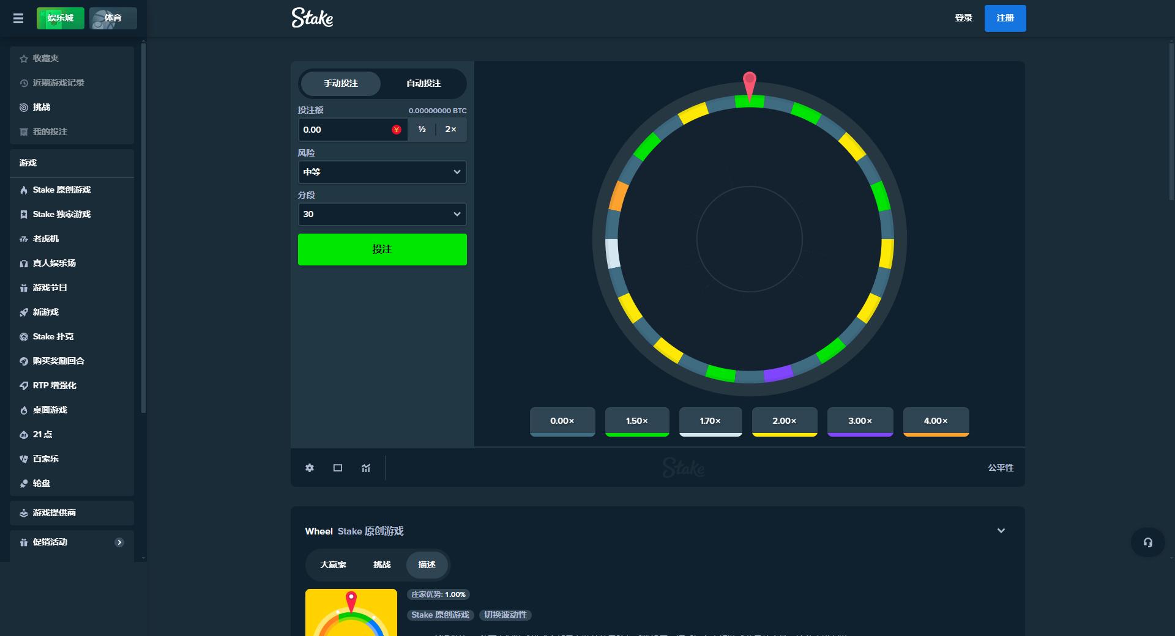1175x636 pixels.
Task: Open the 风险 dropdown set to 中等
Action: tap(382, 172)
